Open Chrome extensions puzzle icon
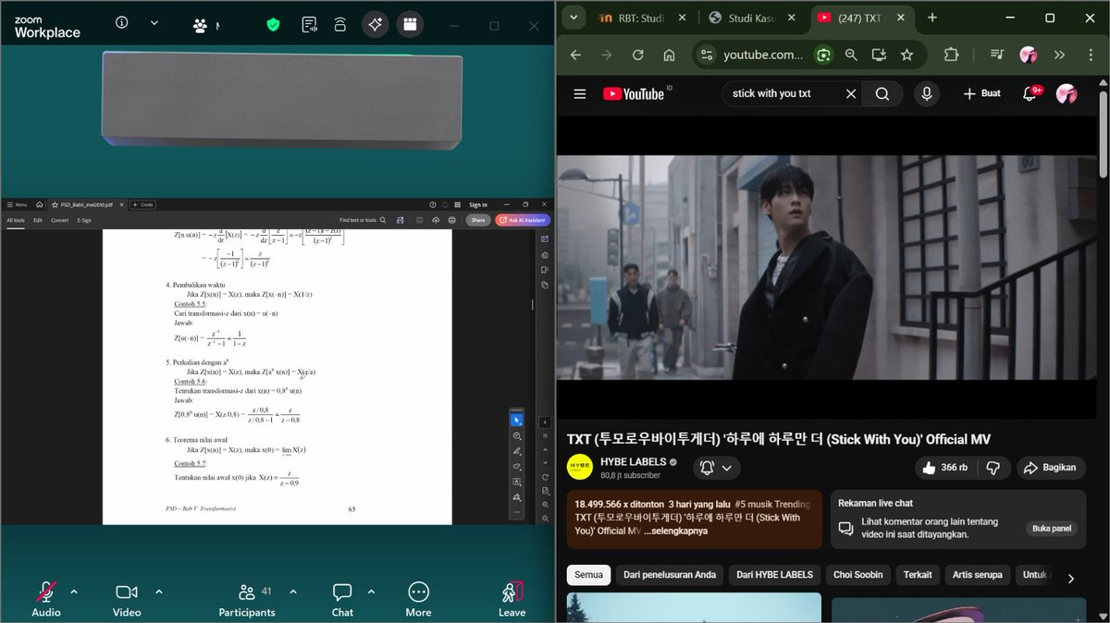1110x623 pixels. pyautogui.click(x=951, y=55)
